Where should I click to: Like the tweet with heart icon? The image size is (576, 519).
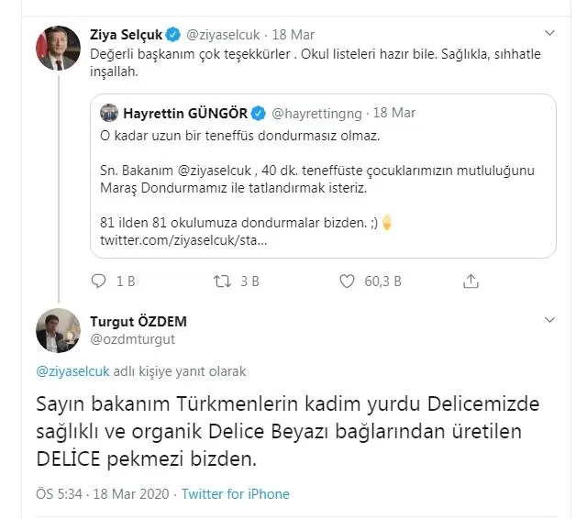[x=348, y=281]
